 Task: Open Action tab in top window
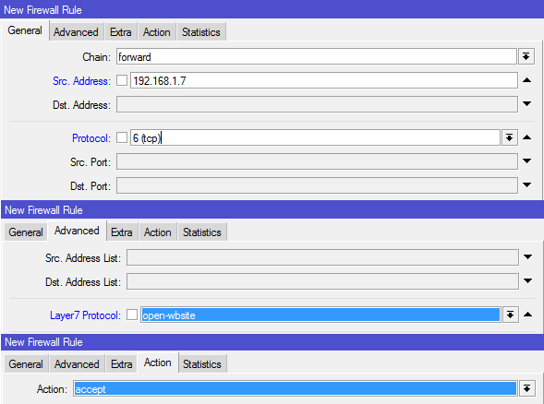[157, 32]
